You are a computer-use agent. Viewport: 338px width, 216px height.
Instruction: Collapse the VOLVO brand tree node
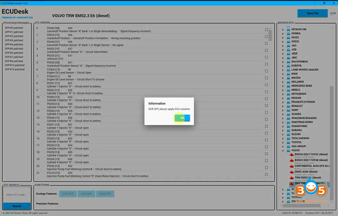coord(283,150)
